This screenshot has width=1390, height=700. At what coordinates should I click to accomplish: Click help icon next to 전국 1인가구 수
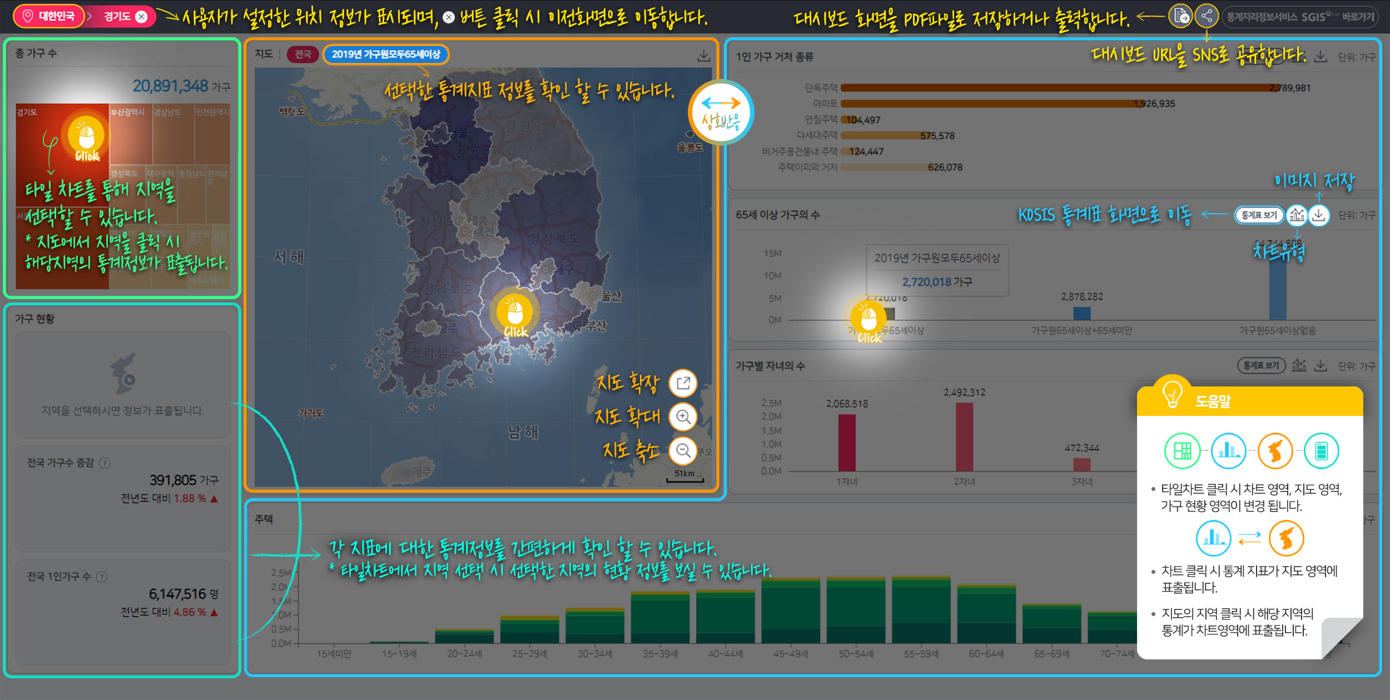102,577
